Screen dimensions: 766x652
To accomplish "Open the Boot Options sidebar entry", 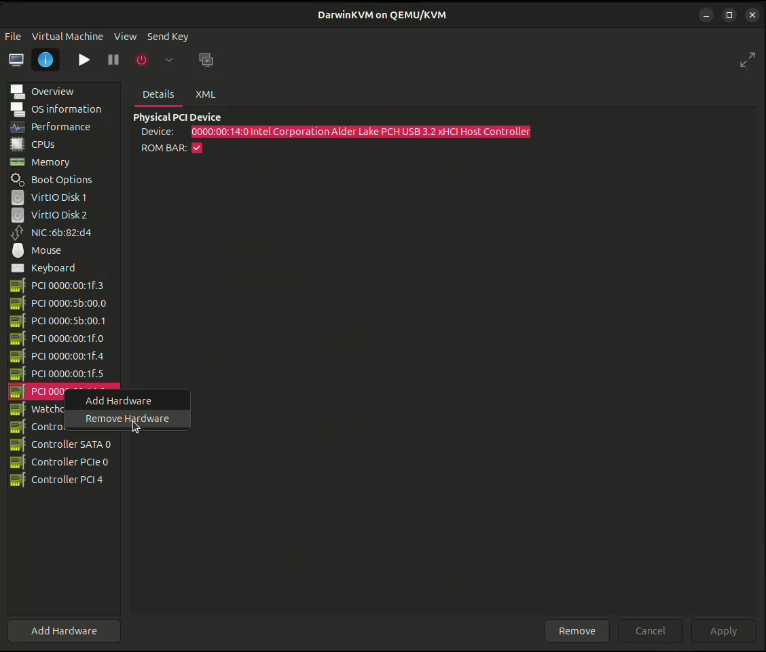I will click(x=61, y=180).
